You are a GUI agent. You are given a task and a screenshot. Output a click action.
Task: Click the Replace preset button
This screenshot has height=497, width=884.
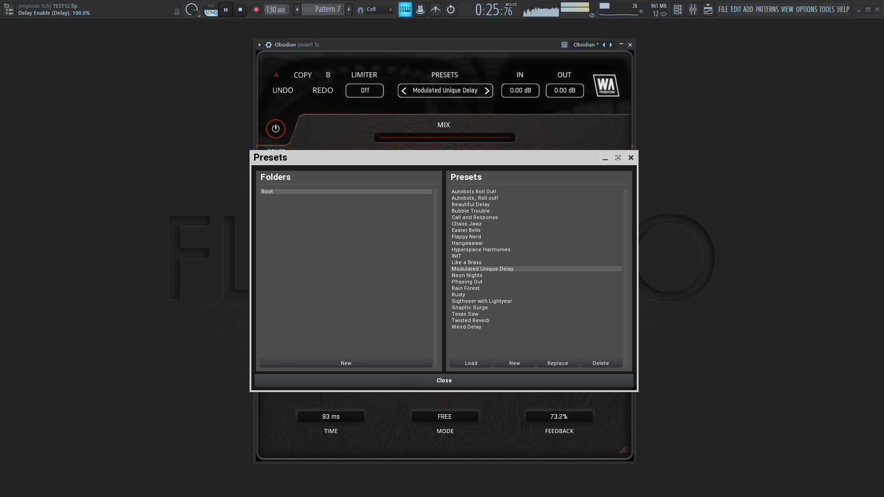[x=558, y=363]
